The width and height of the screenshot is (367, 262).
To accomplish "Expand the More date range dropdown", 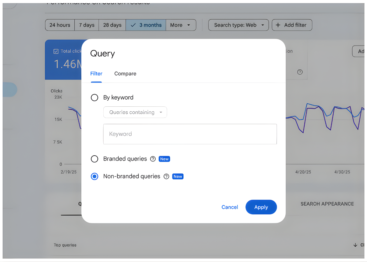I will pyautogui.click(x=181, y=25).
